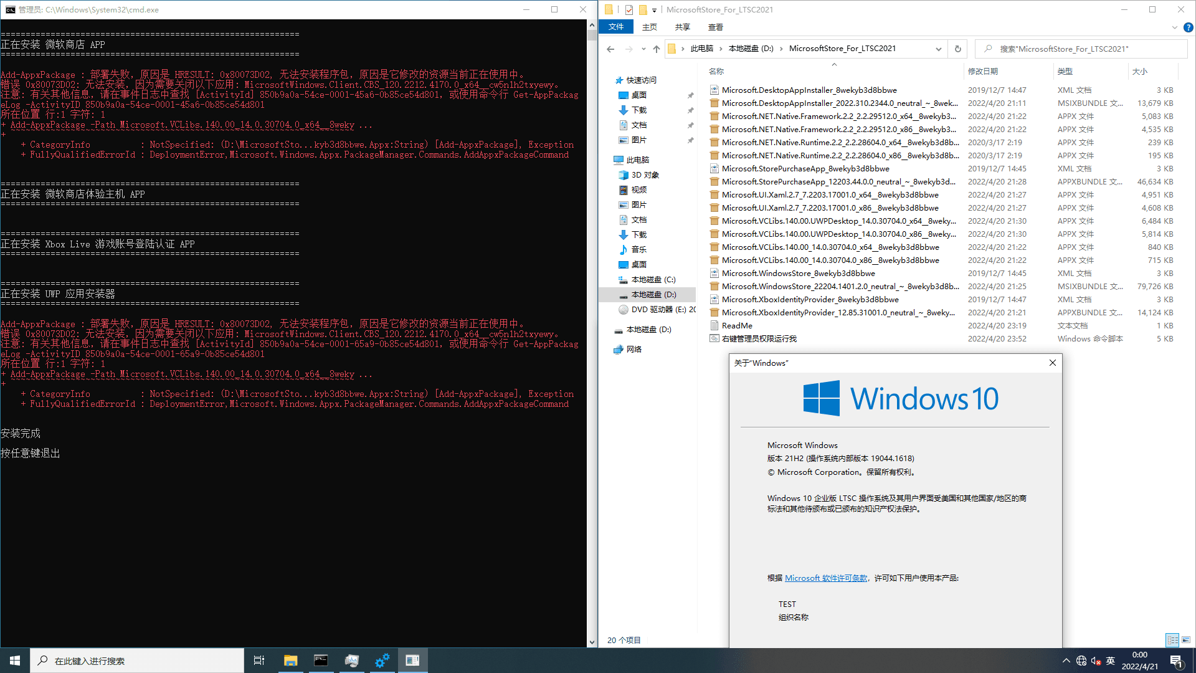Open Task View from the taskbar
The width and height of the screenshot is (1196, 673).
click(x=259, y=661)
